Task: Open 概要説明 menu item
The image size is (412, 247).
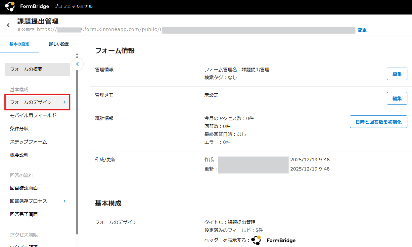Action: tap(19, 155)
